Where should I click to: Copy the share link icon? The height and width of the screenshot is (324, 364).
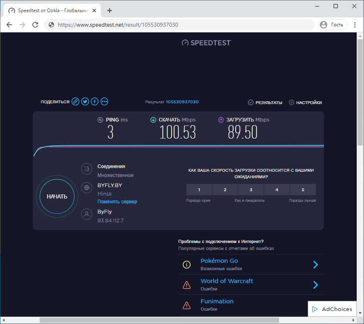[75, 101]
